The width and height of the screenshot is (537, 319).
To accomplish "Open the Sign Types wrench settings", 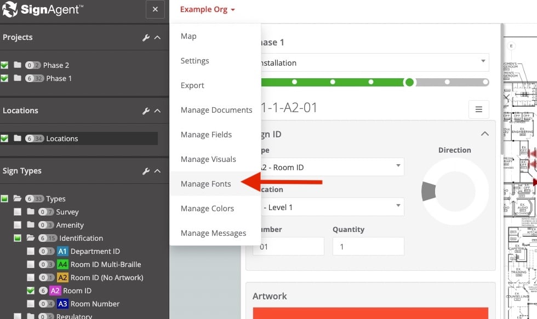I will [146, 171].
